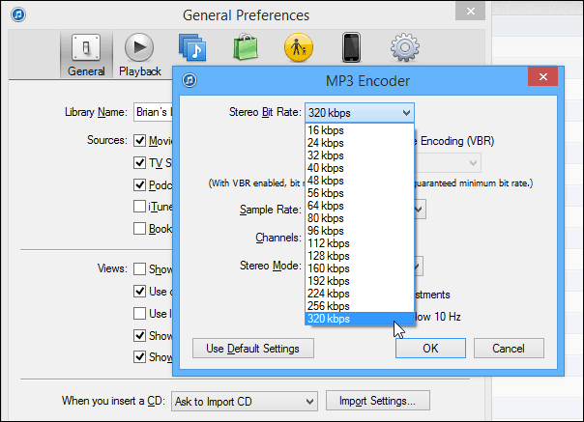Select the highlighted 320 kbps option

360,319
